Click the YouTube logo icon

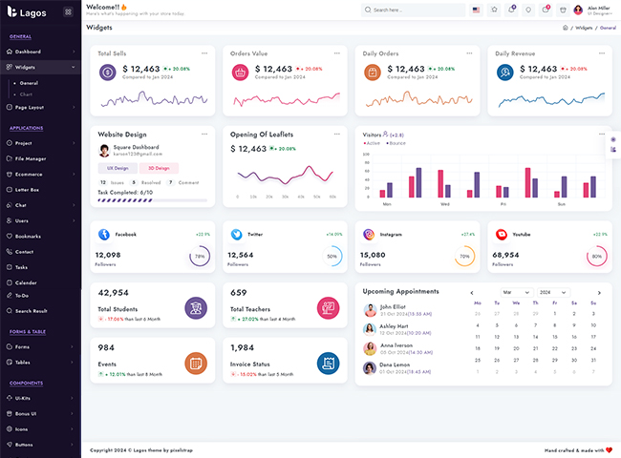tap(502, 234)
